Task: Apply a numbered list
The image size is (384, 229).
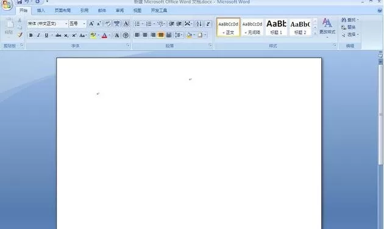Action: 149,24
